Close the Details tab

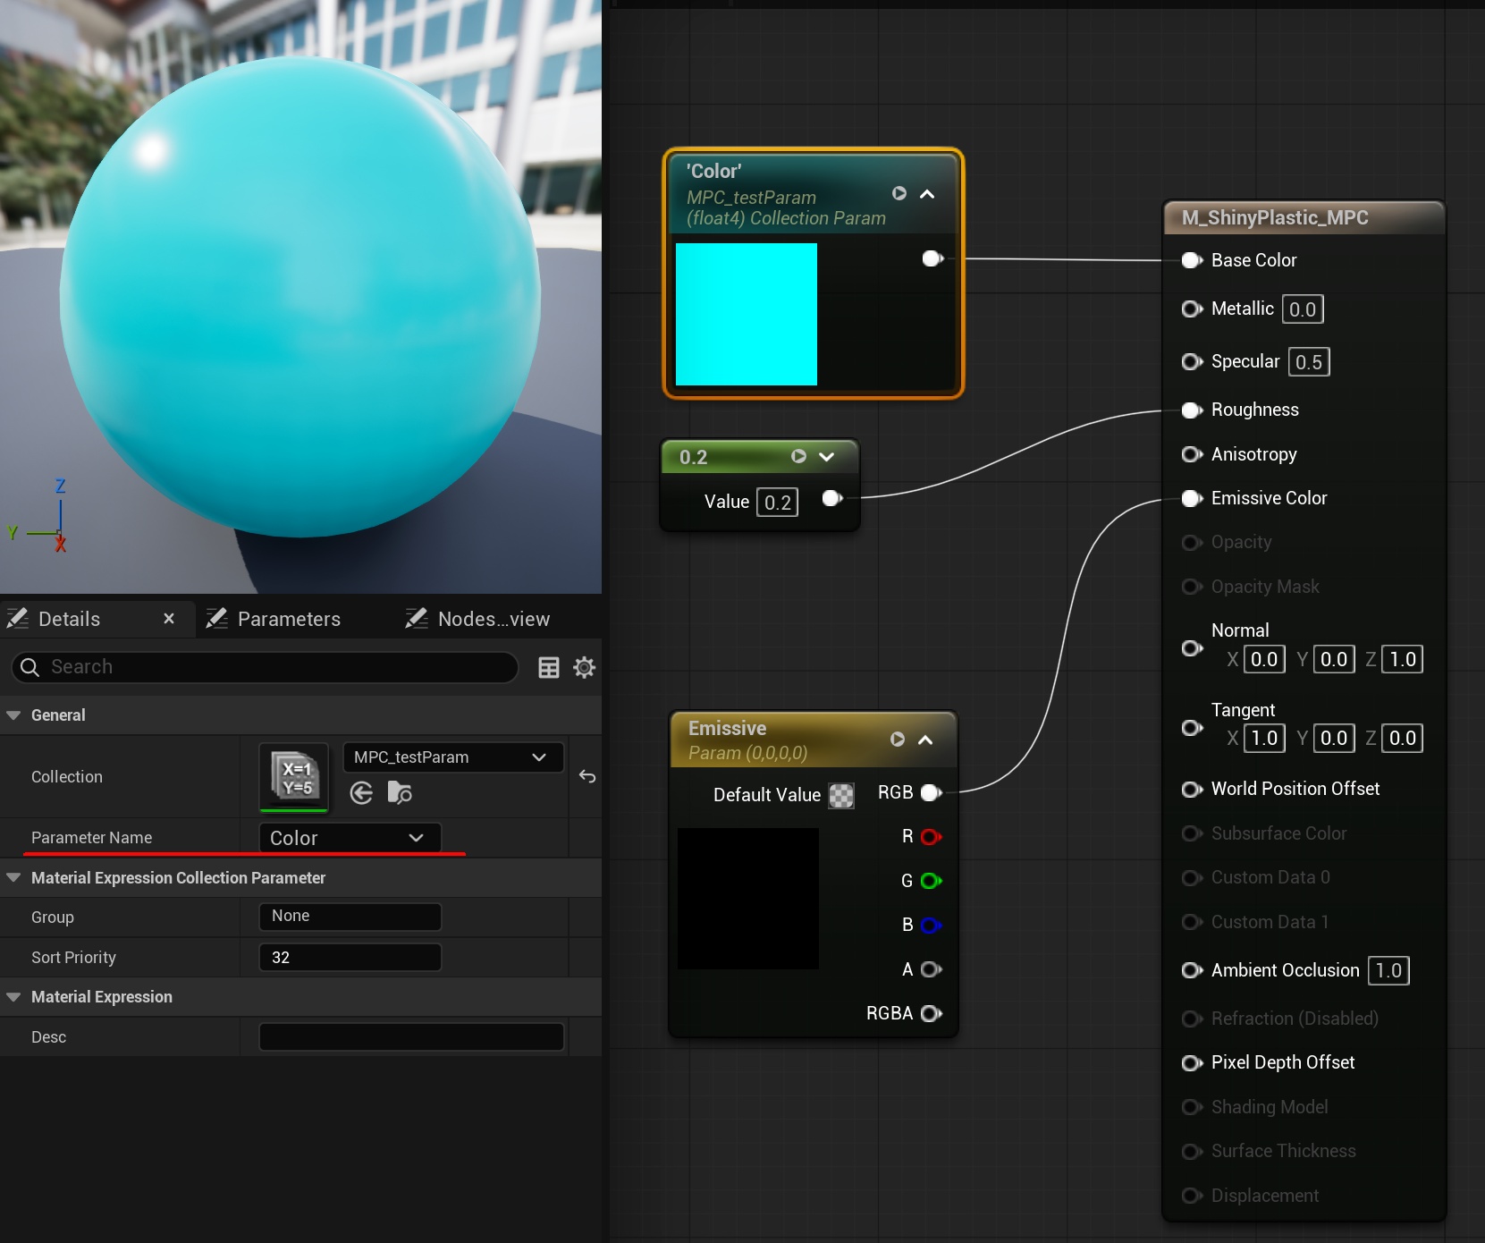click(x=169, y=619)
